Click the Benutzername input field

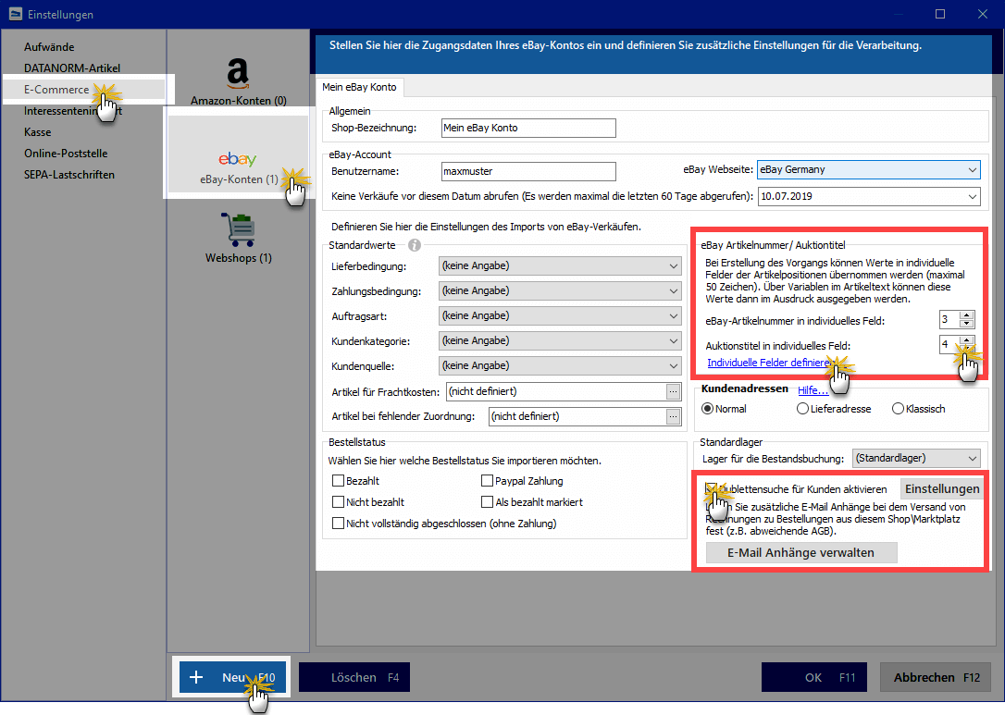[528, 172]
